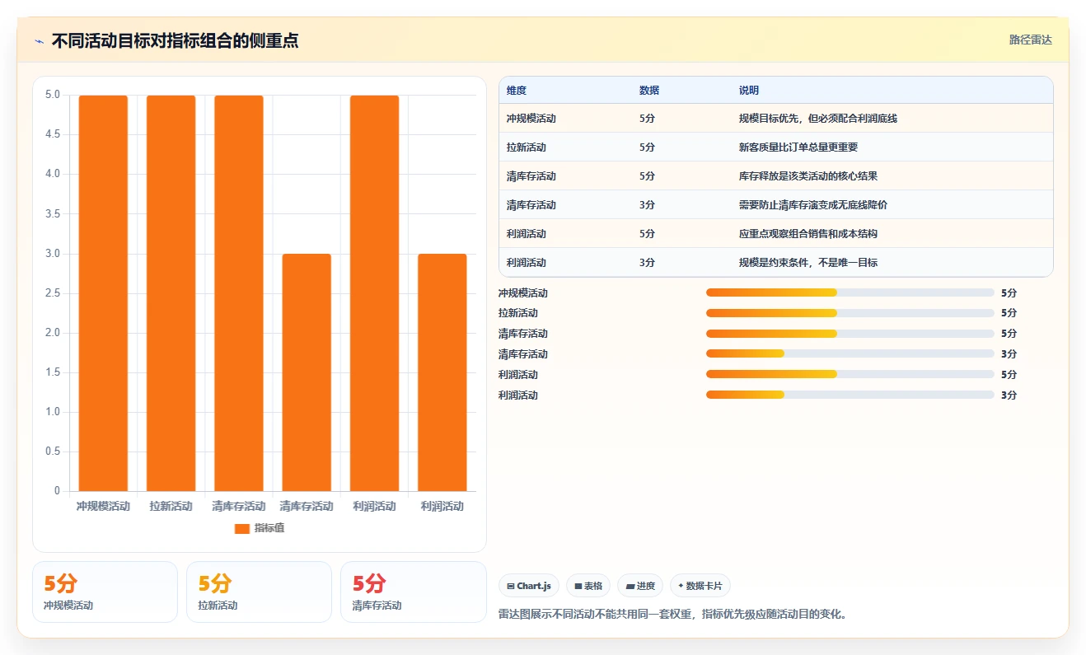Click the taller 利润活动 bar reaching 5.0
1086x655 pixels.
374,293
